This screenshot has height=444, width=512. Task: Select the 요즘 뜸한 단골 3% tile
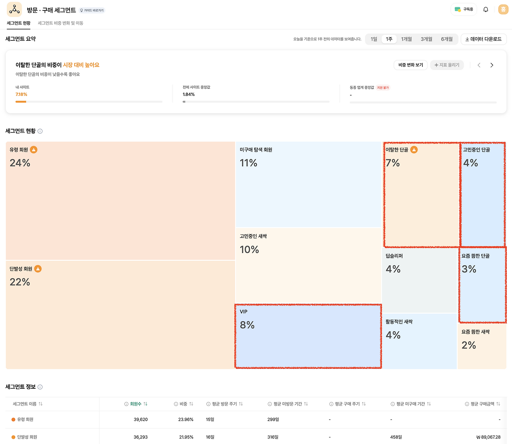(x=482, y=285)
